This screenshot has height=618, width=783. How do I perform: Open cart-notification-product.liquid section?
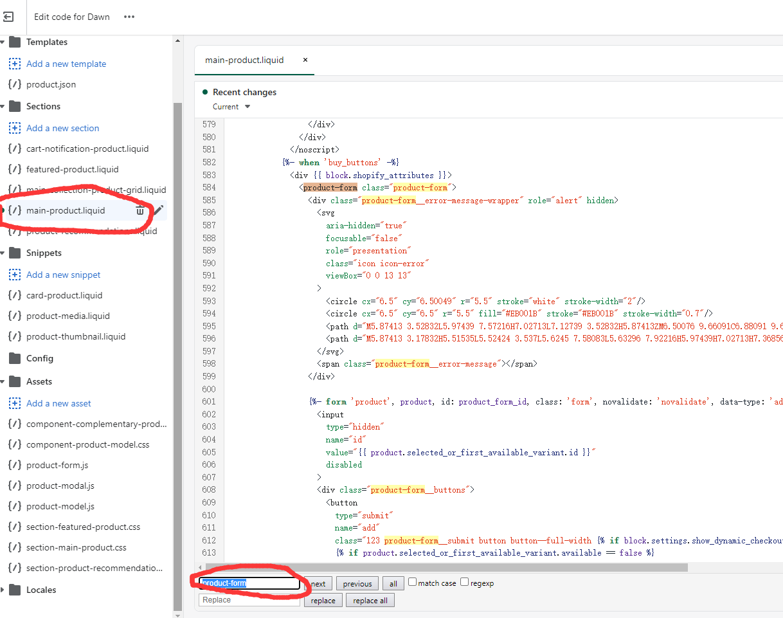87,149
